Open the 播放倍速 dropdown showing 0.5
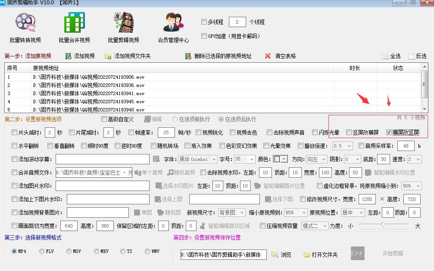This screenshot has width=434, height=271. [343, 145]
